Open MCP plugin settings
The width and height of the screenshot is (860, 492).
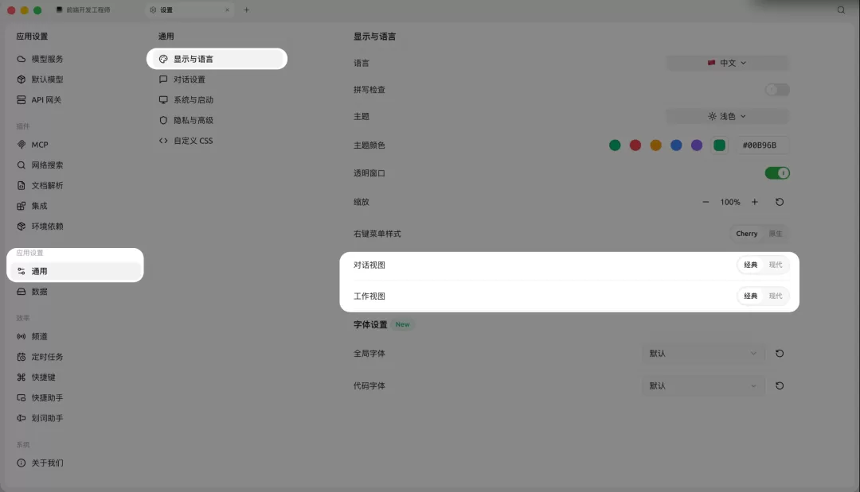(x=75, y=145)
